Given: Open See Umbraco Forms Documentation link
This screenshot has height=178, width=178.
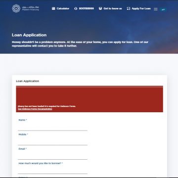Looking at the screenshot, I should (35, 109).
